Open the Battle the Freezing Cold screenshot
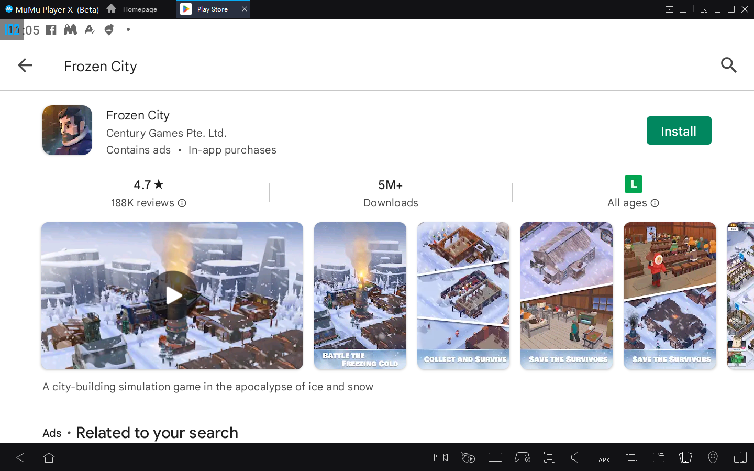Image resolution: width=754 pixels, height=471 pixels. (360, 295)
